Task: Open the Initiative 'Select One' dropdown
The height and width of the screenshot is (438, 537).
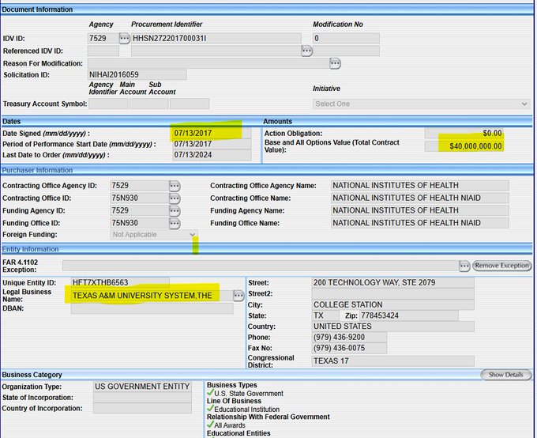Action: [421, 104]
